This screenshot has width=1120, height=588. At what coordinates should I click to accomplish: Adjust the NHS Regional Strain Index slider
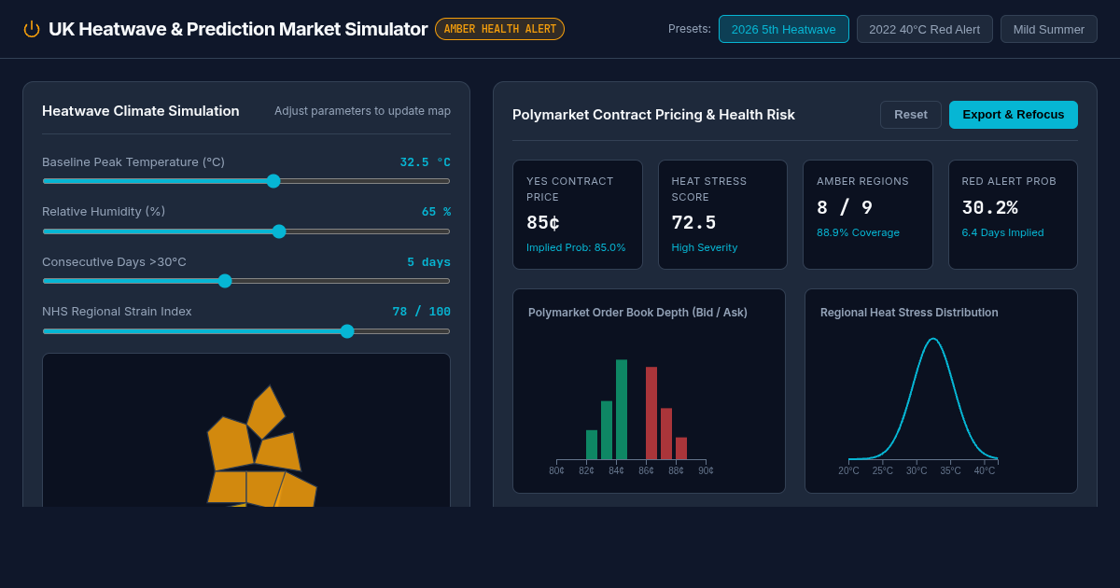pos(246,331)
